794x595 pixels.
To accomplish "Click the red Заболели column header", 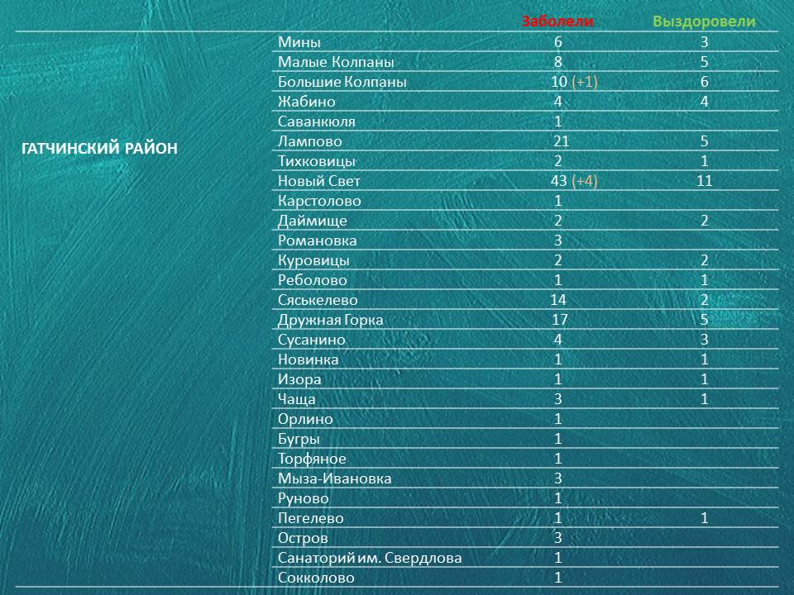I will (x=557, y=21).
